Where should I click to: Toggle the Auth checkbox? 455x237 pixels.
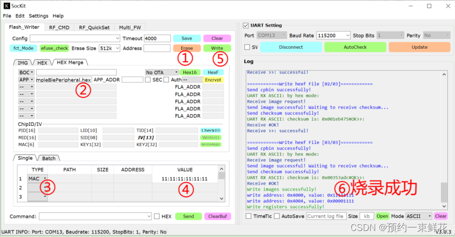coord(166,80)
